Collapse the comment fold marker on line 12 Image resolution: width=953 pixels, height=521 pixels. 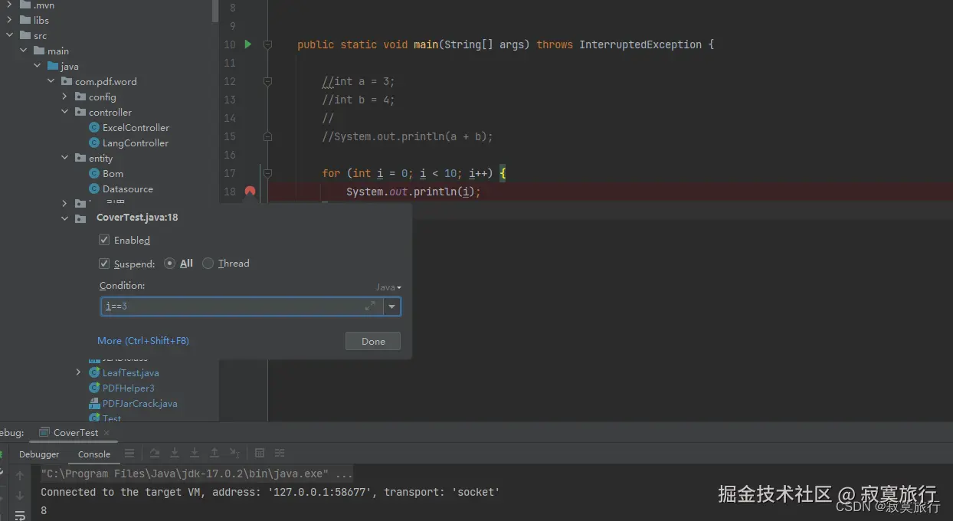point(267,81)
